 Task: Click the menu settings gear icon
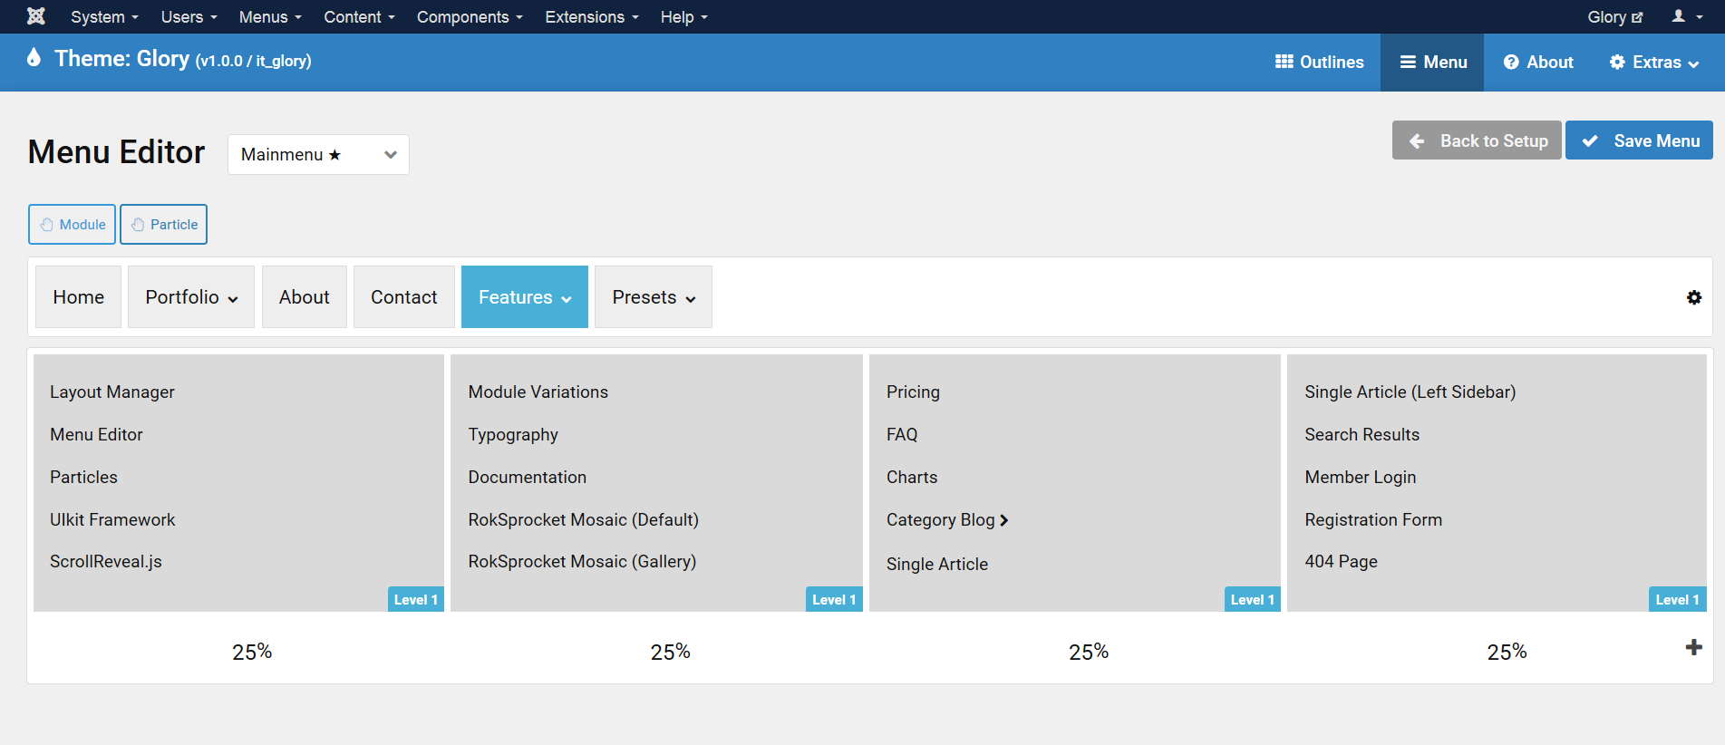click(1693, 297)
